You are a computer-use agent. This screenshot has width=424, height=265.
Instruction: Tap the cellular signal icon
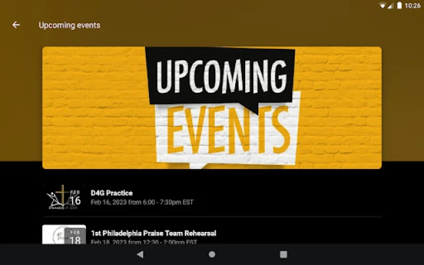pyautogui.click(x=390, y=5)
